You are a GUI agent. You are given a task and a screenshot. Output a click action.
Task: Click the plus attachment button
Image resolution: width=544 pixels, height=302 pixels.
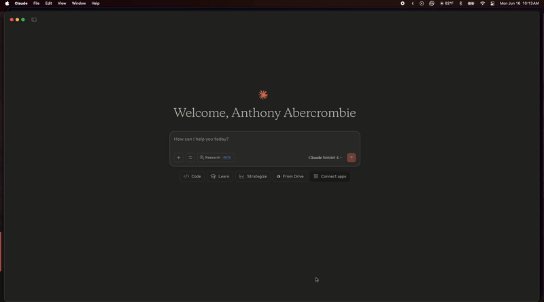179,158
